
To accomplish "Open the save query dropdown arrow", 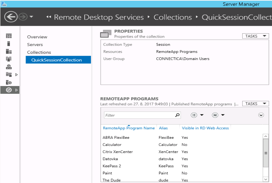I will pos(223,115).
